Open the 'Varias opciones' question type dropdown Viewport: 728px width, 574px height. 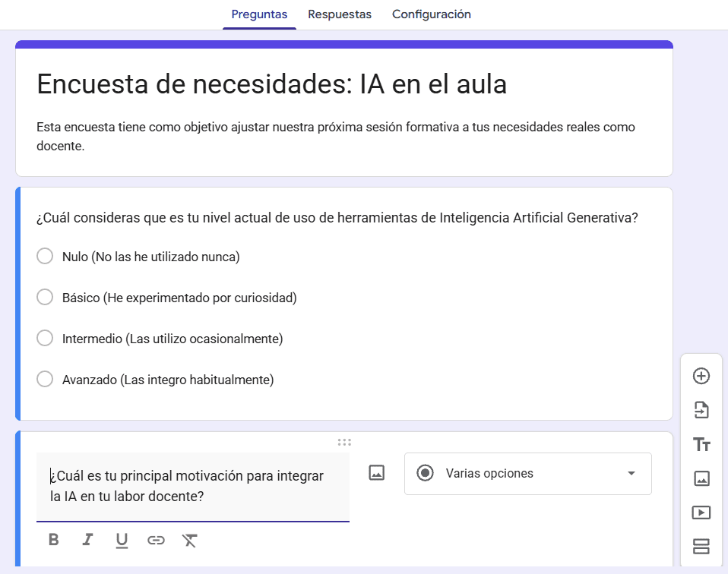coord(528,474)
